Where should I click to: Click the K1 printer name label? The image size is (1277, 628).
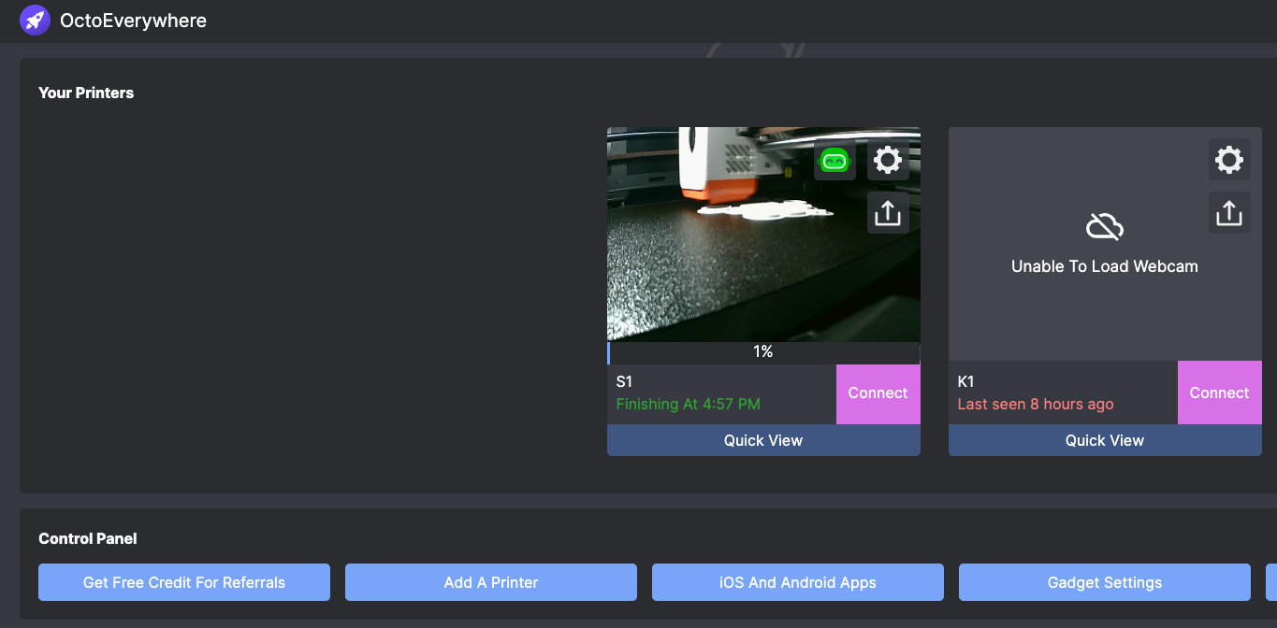pyautogui.click(x=966, y=381)
